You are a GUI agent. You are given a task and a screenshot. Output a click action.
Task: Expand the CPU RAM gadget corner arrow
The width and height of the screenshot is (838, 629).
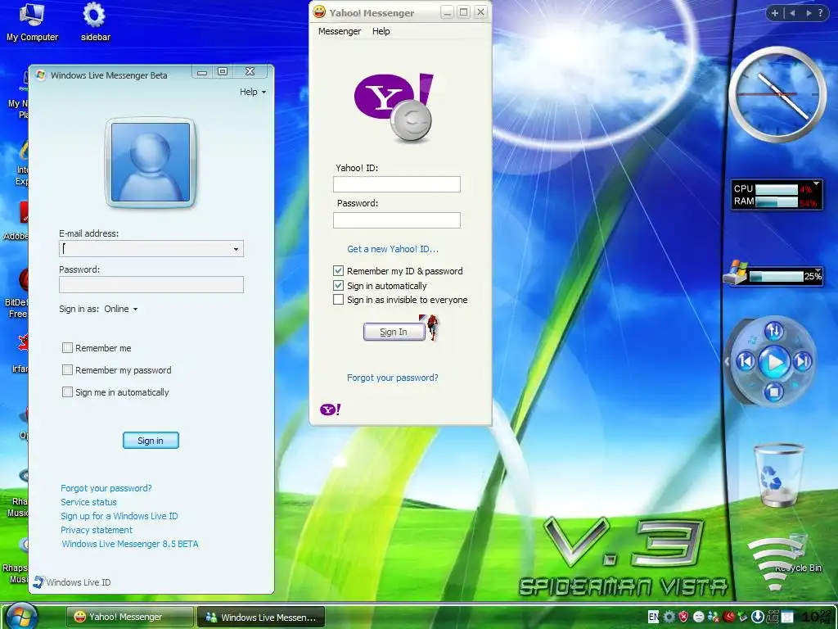point(816,183)
